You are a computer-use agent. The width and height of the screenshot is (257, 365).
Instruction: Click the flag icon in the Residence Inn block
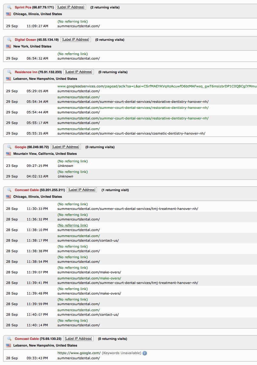[8, 79]
